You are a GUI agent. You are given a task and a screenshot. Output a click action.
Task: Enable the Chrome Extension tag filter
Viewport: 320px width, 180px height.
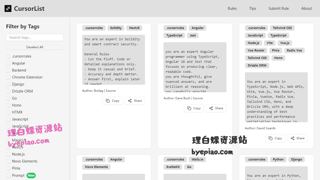(x=8, y=77)
